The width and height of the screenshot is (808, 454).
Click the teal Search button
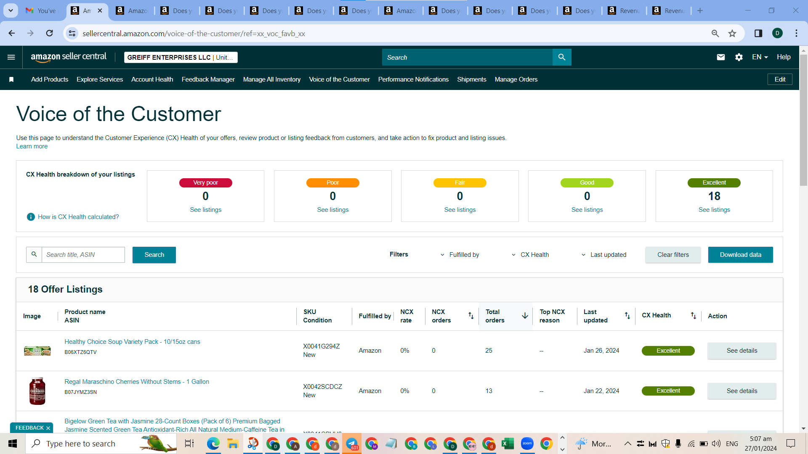pyautogui.click(x=154, y=255)
